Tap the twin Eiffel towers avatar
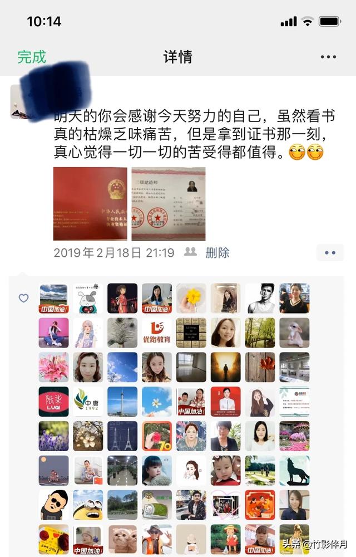Viewport: 356px width, 557px height. (x=122, y=436)
